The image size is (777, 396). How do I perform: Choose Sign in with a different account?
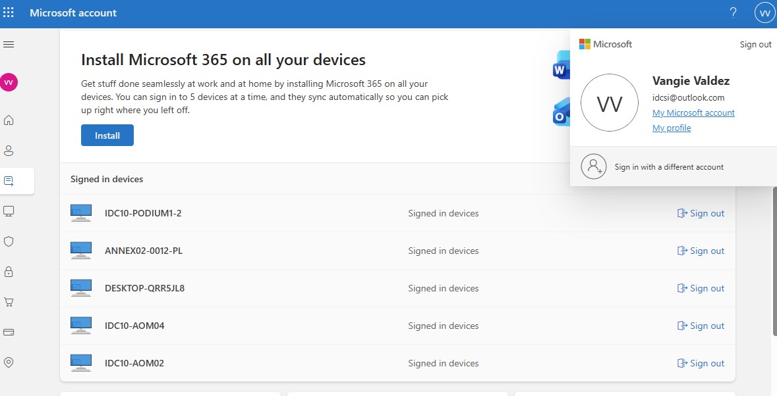669,167
